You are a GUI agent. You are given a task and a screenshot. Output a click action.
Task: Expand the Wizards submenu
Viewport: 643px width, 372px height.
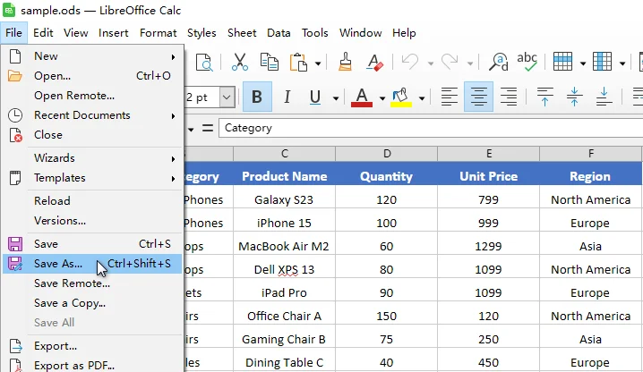[x=92, y=158]
